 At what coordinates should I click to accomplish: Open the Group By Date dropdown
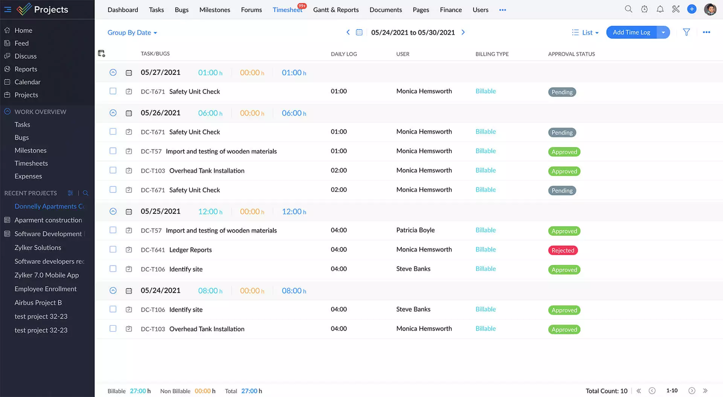tap(132, 33)
